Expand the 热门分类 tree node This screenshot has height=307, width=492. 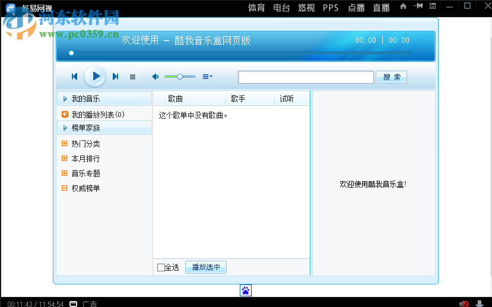coord(64,144)
